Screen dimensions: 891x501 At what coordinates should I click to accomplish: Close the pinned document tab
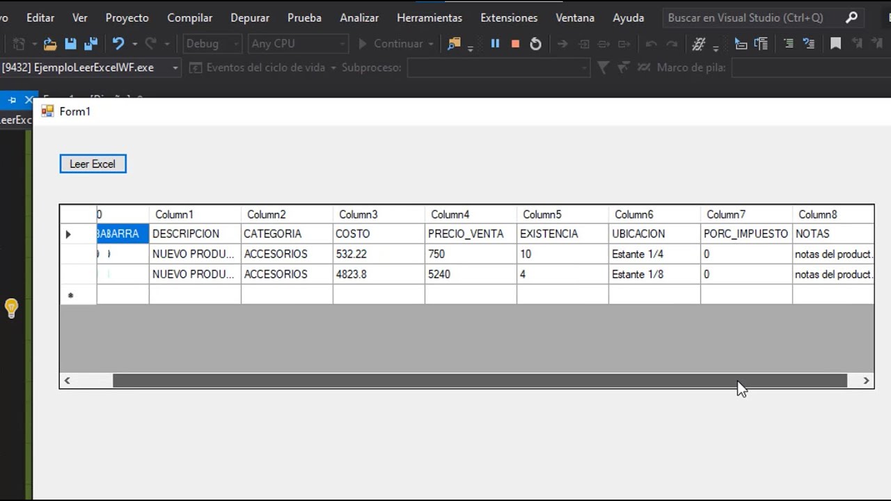pos(29,100)
